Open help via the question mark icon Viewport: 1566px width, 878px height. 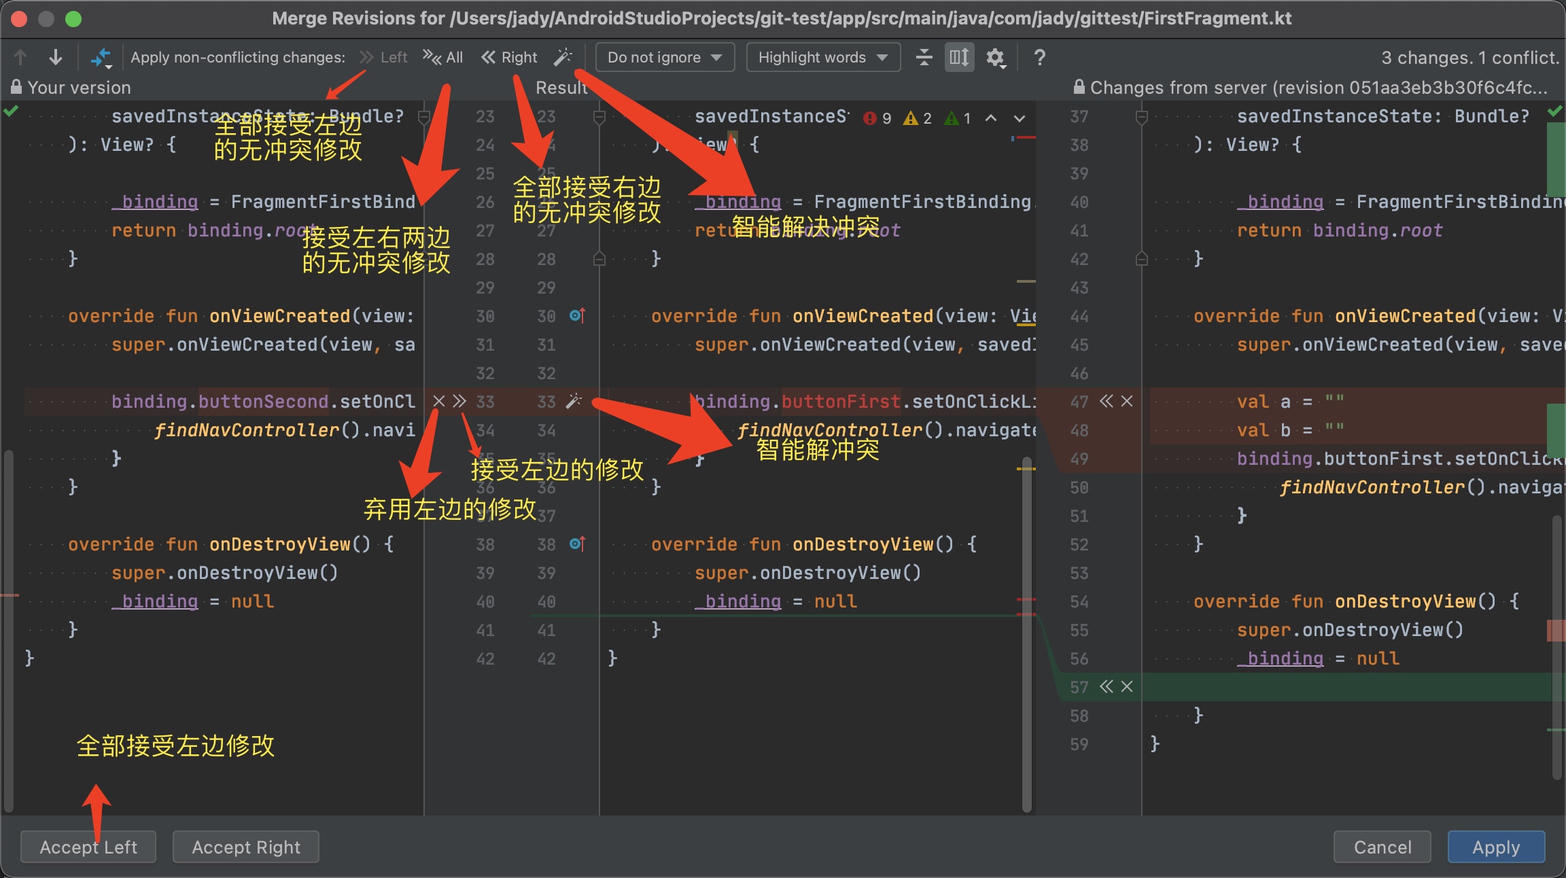coord(1039,58)
